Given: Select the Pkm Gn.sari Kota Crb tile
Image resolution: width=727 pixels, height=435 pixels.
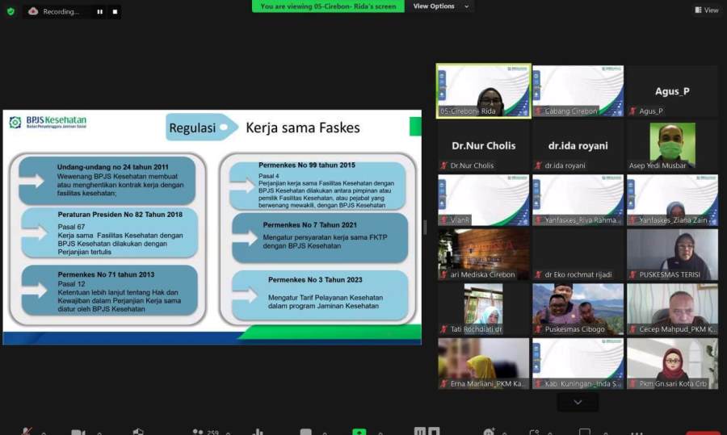Looking at the screenshot, I should point(672,364).
